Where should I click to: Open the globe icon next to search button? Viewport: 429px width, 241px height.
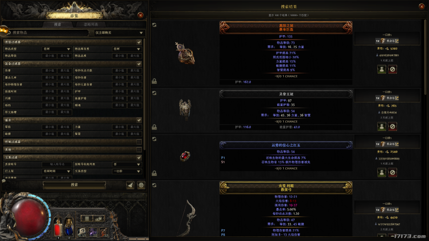(x=141, y=185)
